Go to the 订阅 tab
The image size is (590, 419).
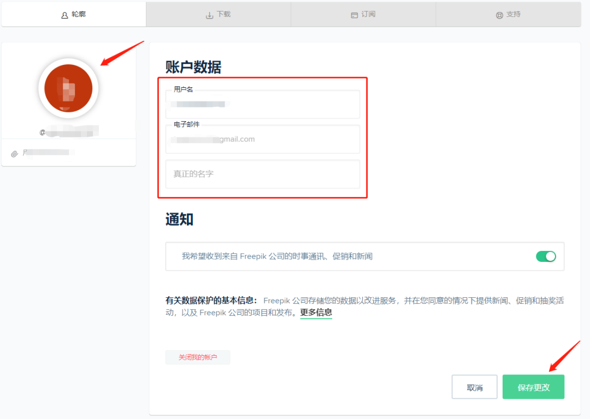tap(368, 14)
